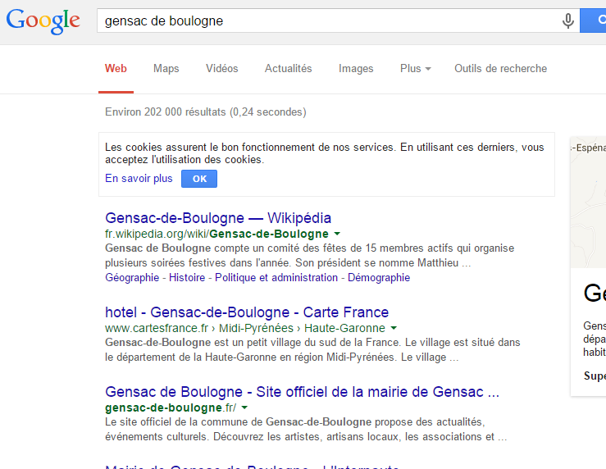This screenshot has width=606, height=469.
Task: Click the blue search button
Action: pyautogui.click(x=593, y=20)
